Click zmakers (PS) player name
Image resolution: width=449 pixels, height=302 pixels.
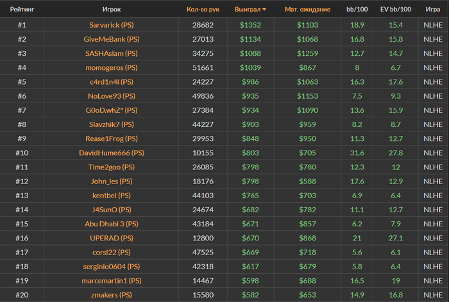[111, 294]
